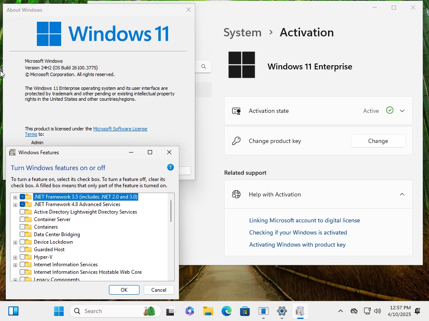Open the cloud sync tray icon
This screenshot has height=321, width=429.
point(354,311)
